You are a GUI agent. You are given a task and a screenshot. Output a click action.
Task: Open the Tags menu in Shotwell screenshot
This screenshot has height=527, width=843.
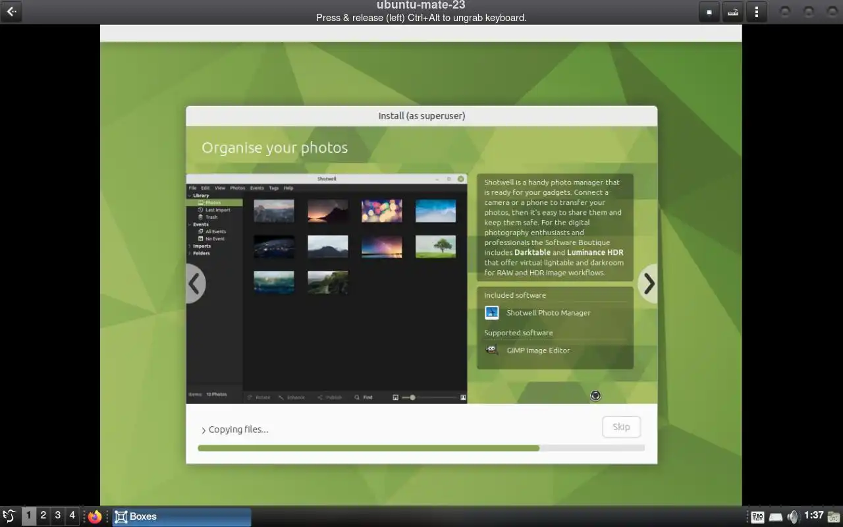coord(273,188)
